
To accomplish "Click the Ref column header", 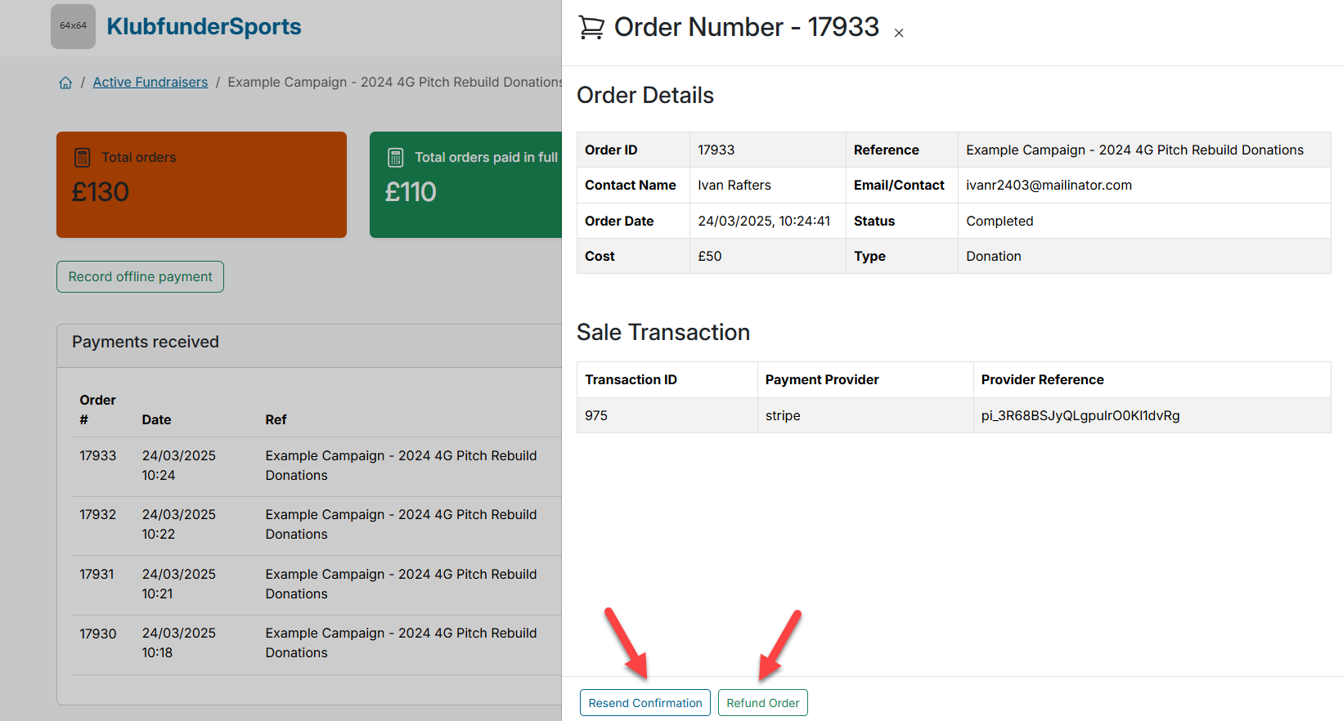I will tap(276, 419).
